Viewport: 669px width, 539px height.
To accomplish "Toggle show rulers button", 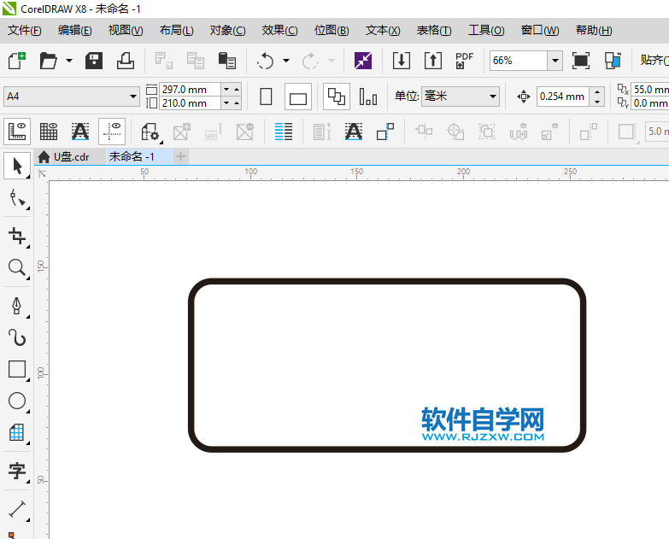I will pos(18,132).
